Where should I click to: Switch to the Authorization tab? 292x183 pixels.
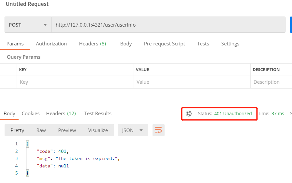[51, 44]
